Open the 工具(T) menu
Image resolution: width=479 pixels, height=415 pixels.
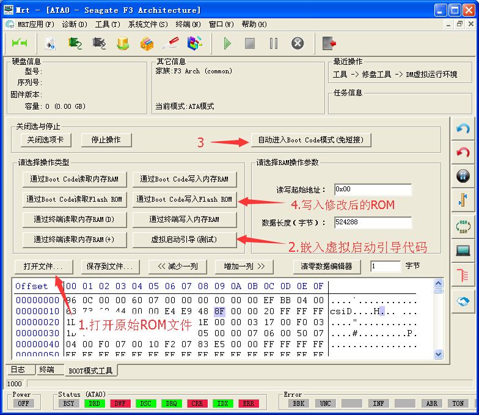point(107,24)
